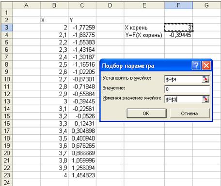
Task: Select row 3 header
Action: pyautogui.click(x=6, y=28)
